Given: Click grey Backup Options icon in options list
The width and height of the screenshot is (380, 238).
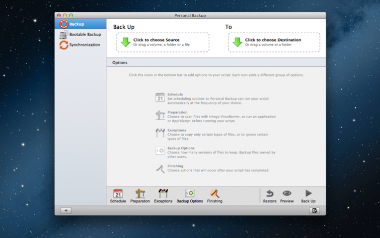Looking at the screenshot, I should click(160, 150).
